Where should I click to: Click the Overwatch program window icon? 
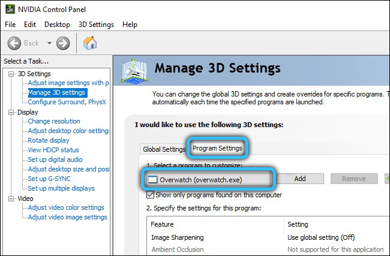pyautogui.click(x=153, y=179)
